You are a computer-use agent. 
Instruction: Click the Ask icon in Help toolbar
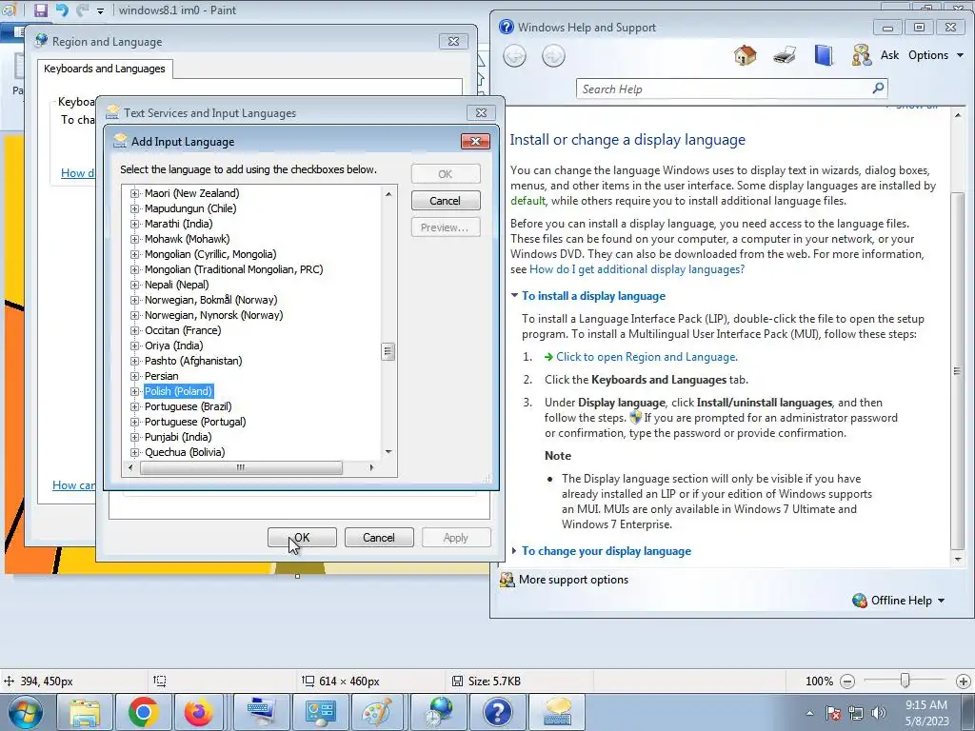click(x=861, y=55)
